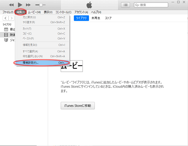This screenshot has height=146, width=188.
Task: Choose やり直す(R) menu entry
Action: coord(42,22)
